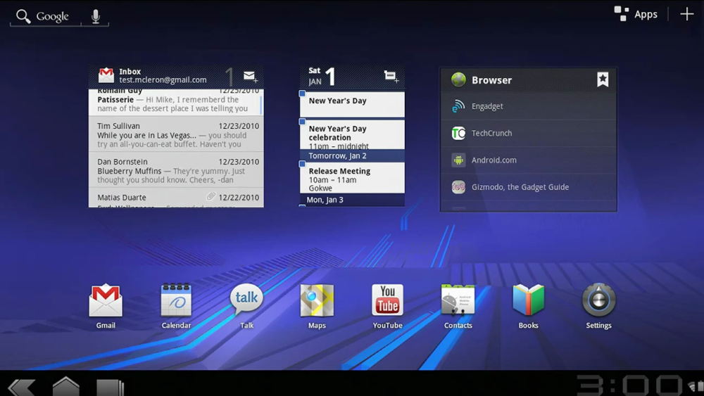
Task: Open the Gmail app icon
Action: (106, 301)
